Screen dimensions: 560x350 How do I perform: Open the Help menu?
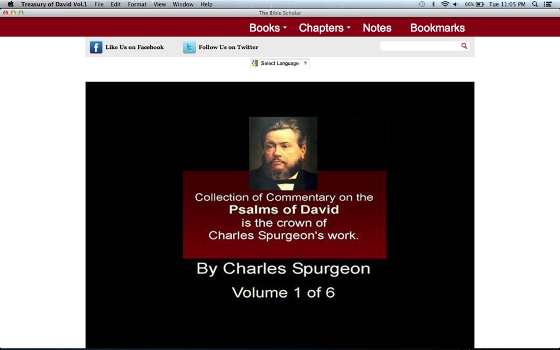pos(206,4)
